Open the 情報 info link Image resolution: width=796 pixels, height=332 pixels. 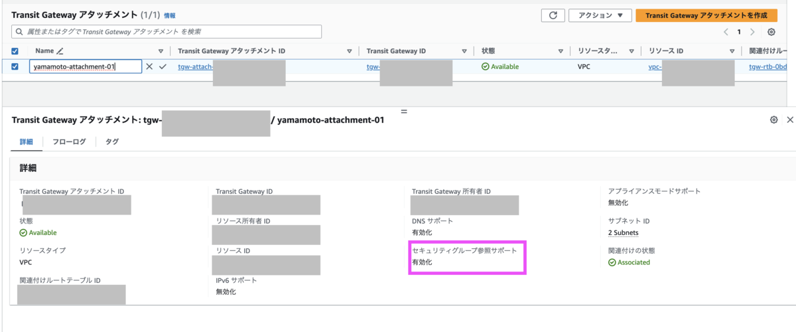(170, 15)
